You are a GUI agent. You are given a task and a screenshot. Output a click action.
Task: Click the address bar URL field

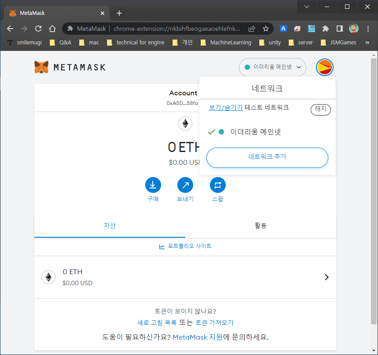tap(177, 29)
